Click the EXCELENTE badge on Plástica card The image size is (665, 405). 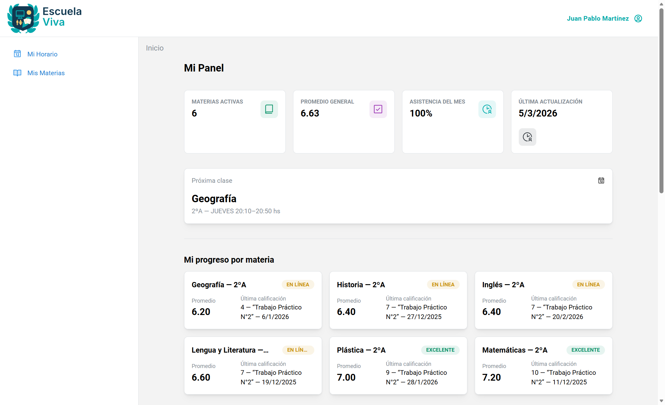click(440, 350)
